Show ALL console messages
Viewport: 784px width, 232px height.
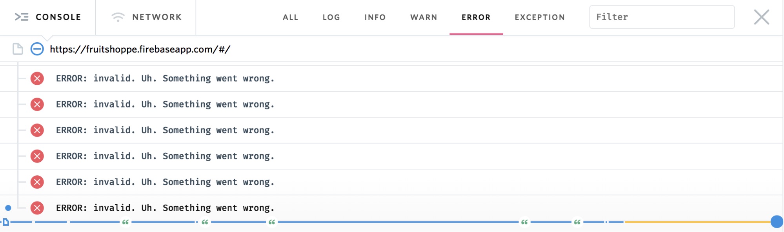click(291, 17)
